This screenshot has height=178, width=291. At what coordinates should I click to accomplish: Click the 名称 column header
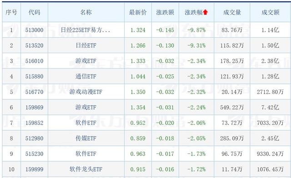86,12
